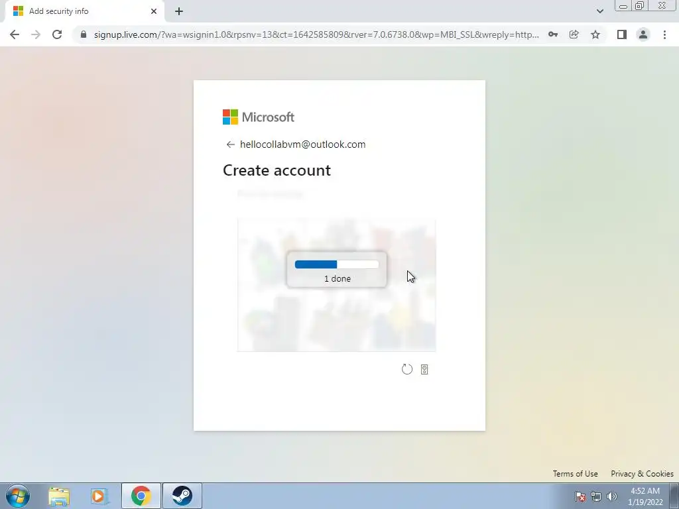This screenshot has width=679, height=509.
Task: Click the Create account heading
Action: click(x=277, y=170)
